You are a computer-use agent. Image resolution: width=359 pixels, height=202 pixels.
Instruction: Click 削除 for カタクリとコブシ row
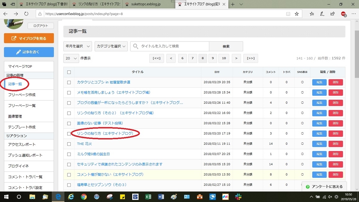(x=336, y=82)
